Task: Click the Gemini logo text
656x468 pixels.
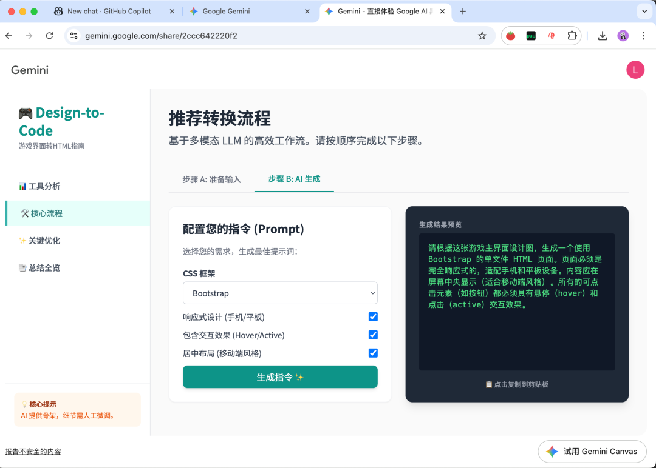Action: [x=30, y=70]
